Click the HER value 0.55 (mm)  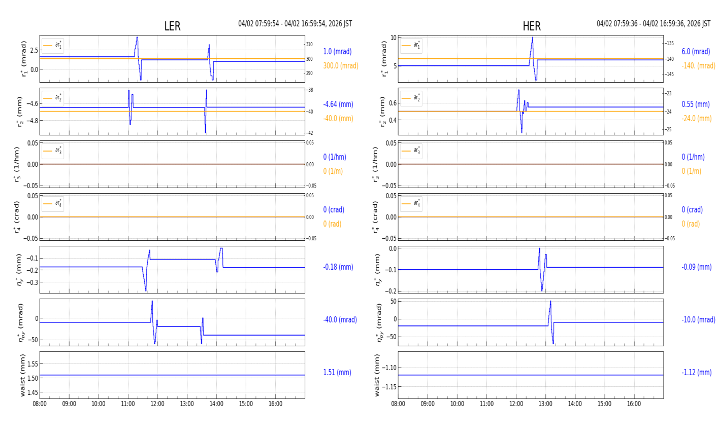[696, 104]
